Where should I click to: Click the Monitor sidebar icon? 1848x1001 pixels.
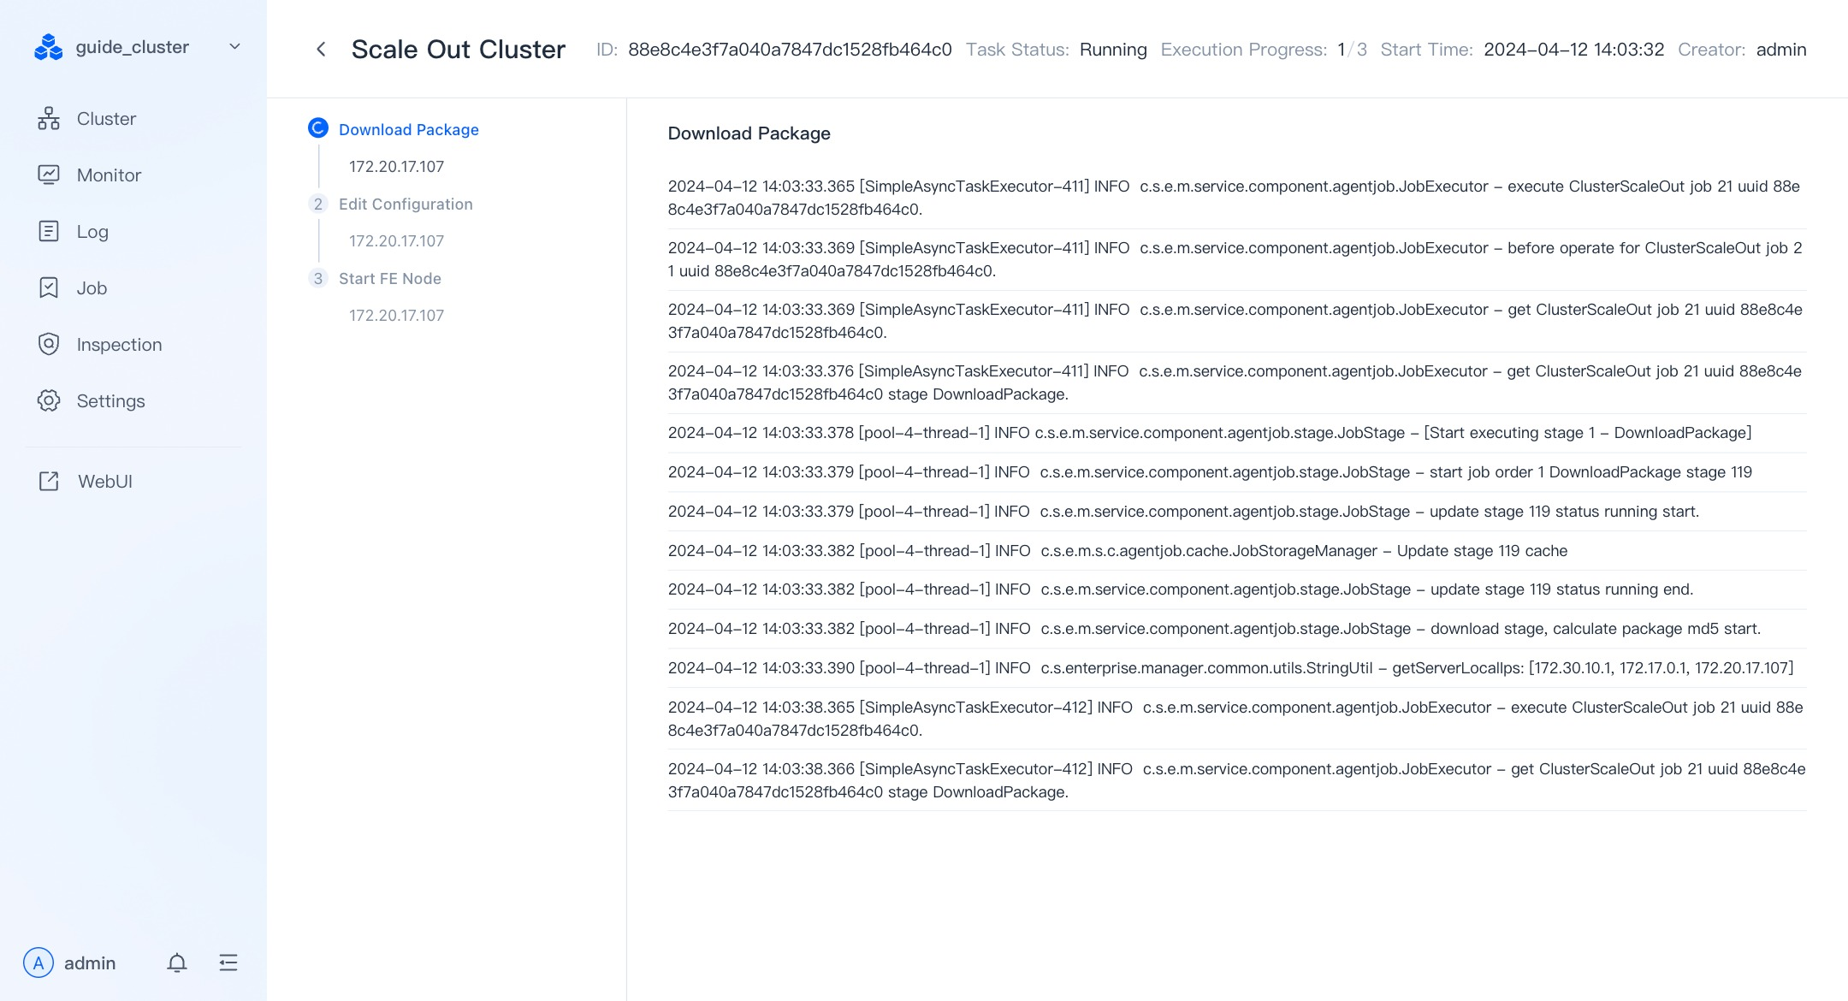tap(49, 175)
